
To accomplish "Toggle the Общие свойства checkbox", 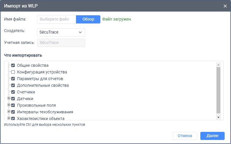I will point(13,65).
